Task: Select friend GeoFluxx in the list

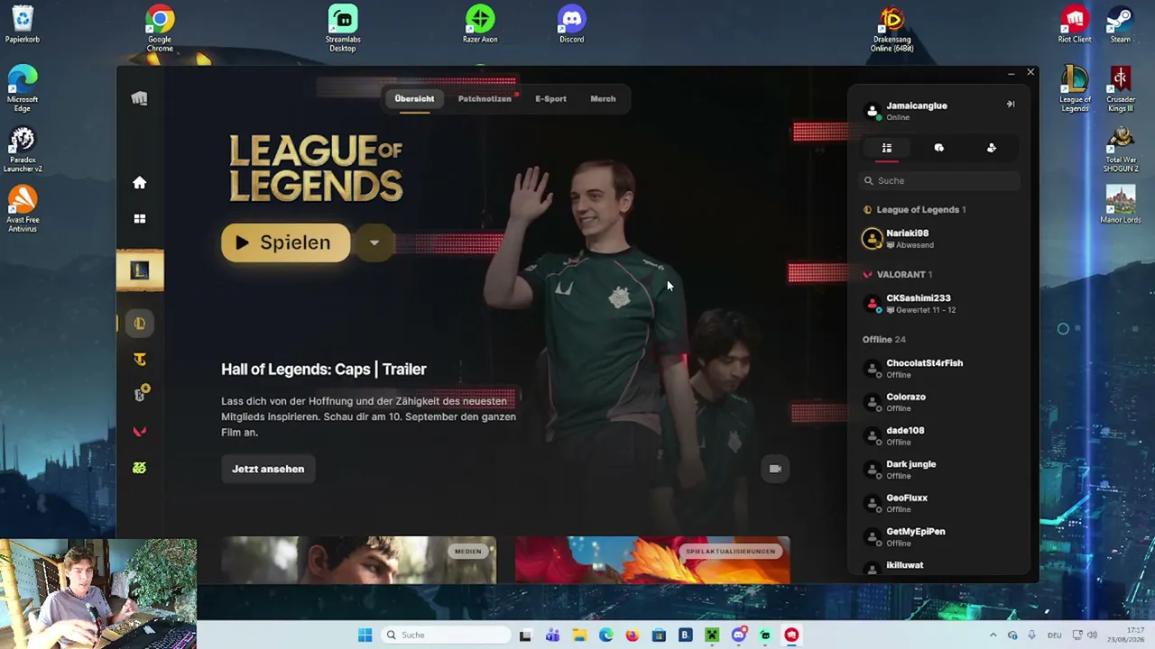Action: pyautogui.click(x=938, y=503)
